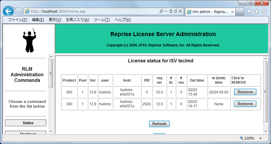
Task: Click main frame scrollbar down arrow
Action: coord(266,132)
